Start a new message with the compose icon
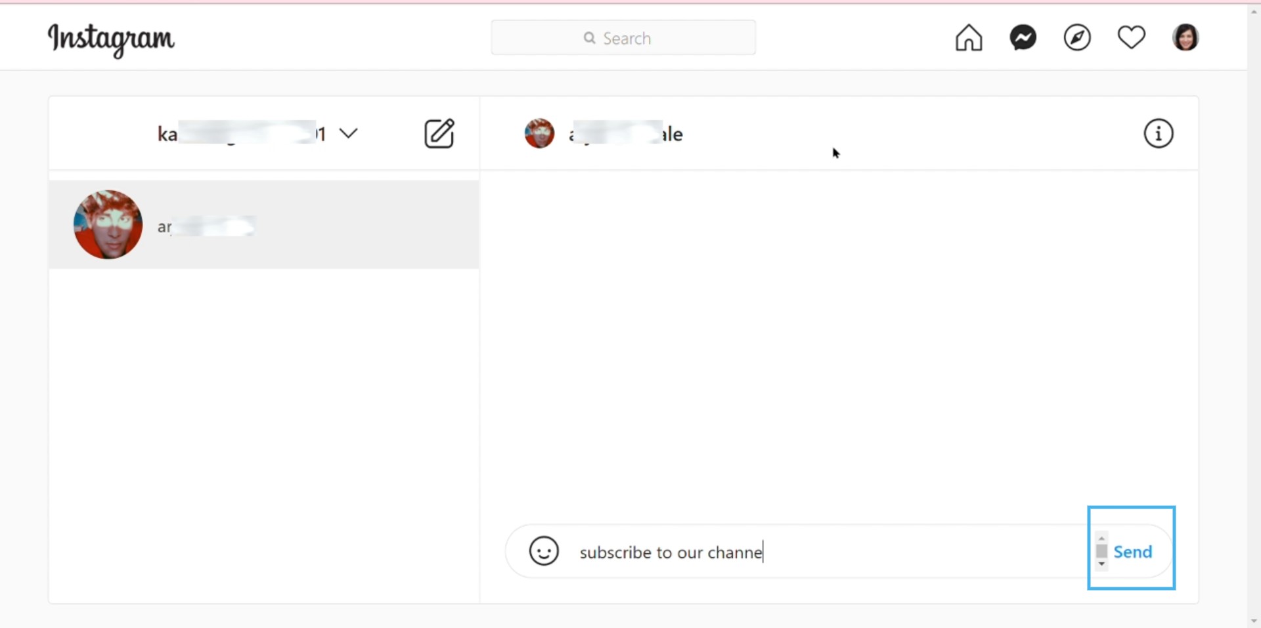This screenshot has height=628, width=1261. [440, 133]
